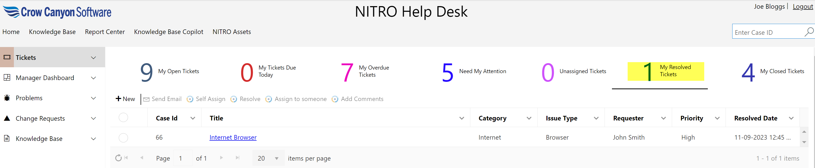Click the New ticket button
Viewport: 815px width, 168px height.
[x=125, y=99]
